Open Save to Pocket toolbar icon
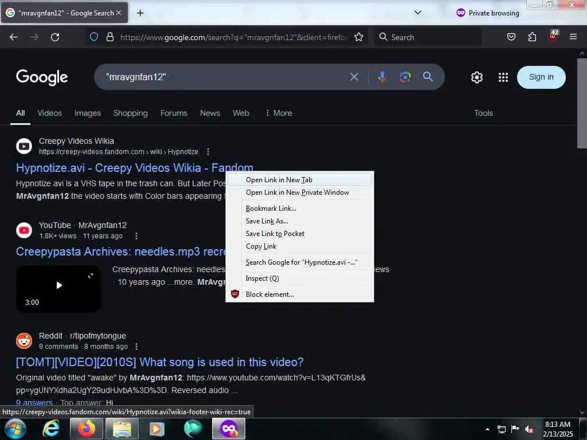 (511, 37)
